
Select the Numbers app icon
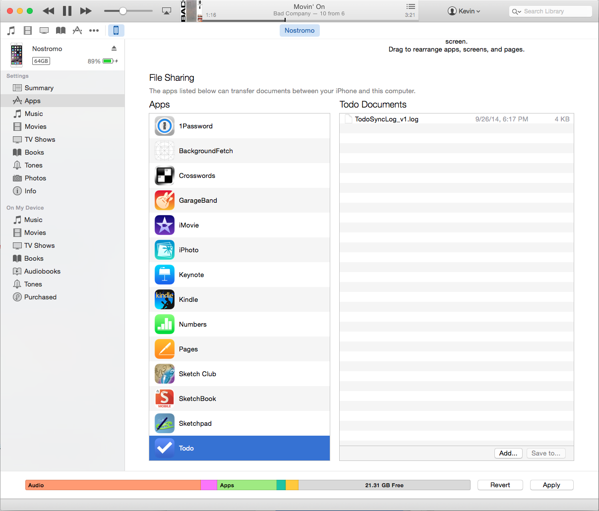point(165,324)
